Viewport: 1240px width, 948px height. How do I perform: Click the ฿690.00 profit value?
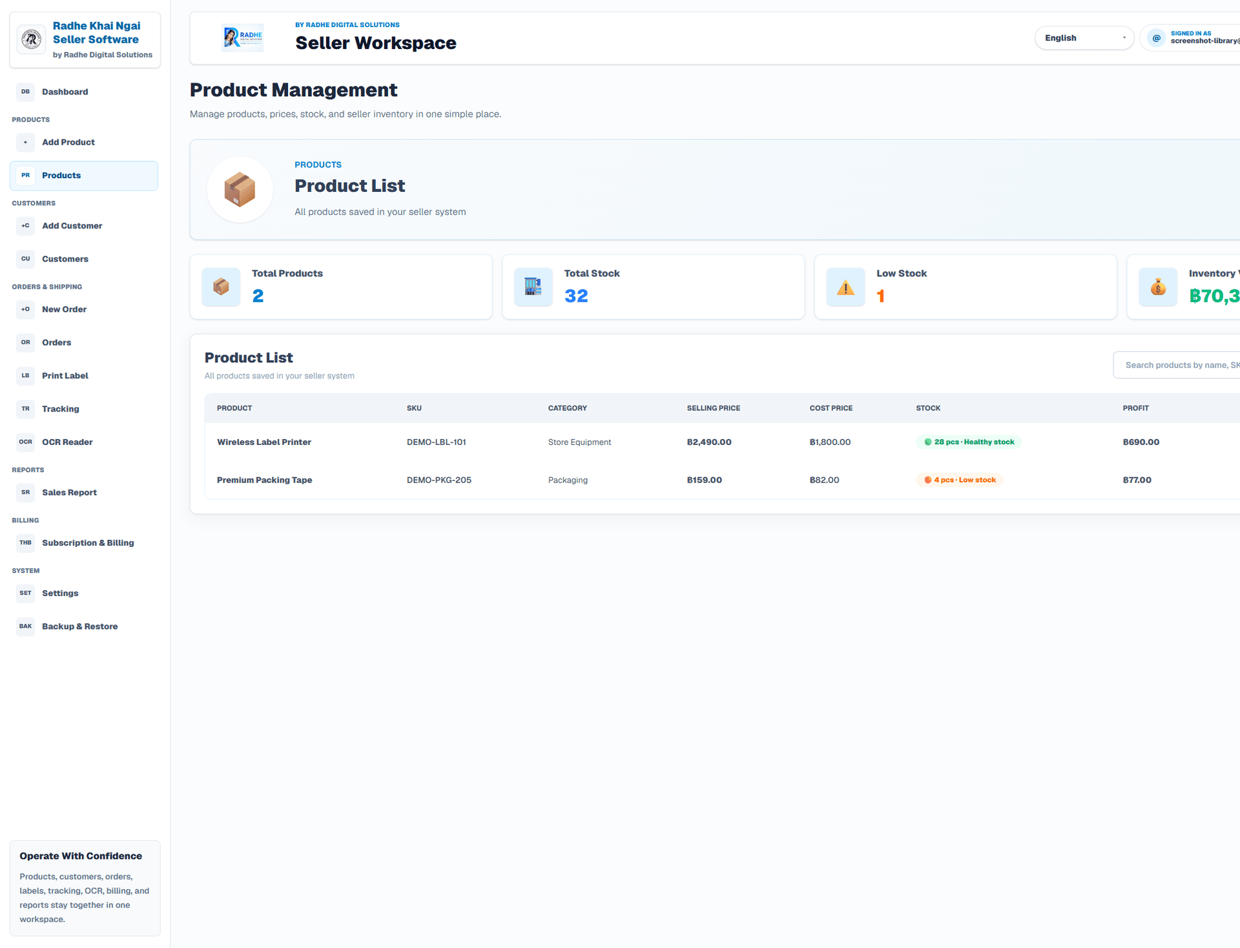(1141, 442)
